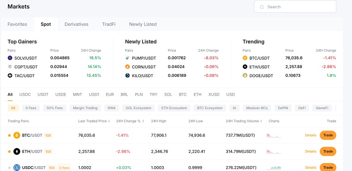Image resolution: width=352 pixels, height=171 pixels.
Task: Filter pairs by USDC quote tab
Action: 25,94
